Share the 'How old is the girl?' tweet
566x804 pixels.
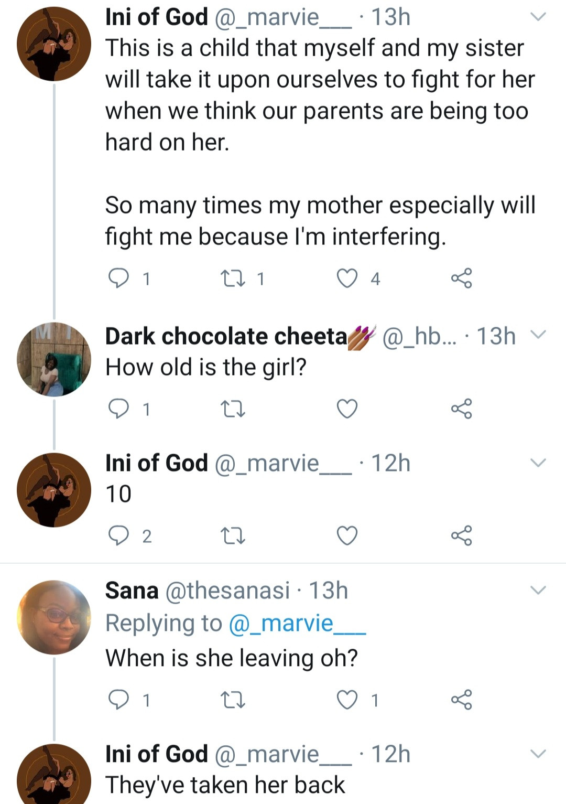click(x=461, y=409)
